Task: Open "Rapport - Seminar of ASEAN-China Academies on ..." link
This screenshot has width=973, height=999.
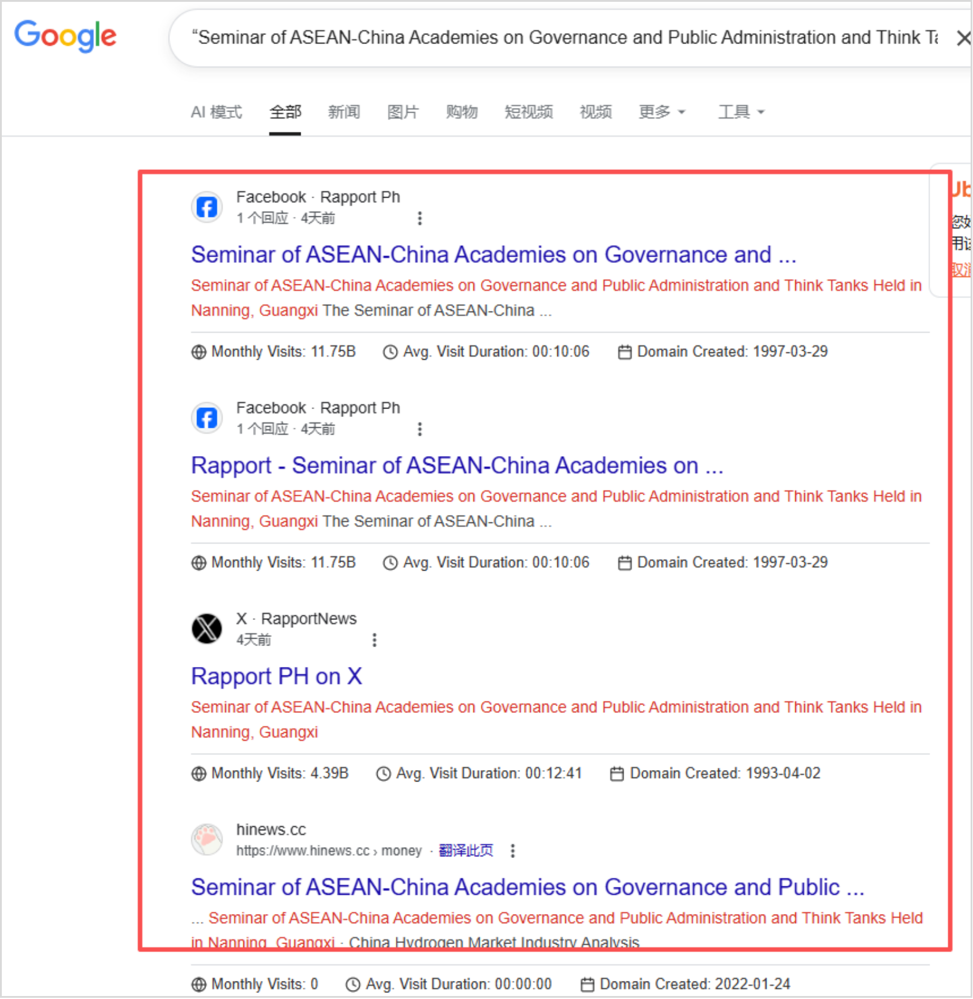Action: (457, 466)
